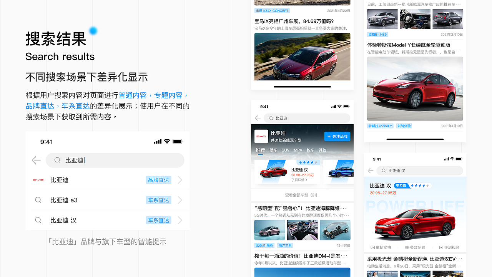Click the battery icon on the 比亚迪 汉 screen status bar
The width and height of the screenshot is (492, 277).
click(459, 159)
